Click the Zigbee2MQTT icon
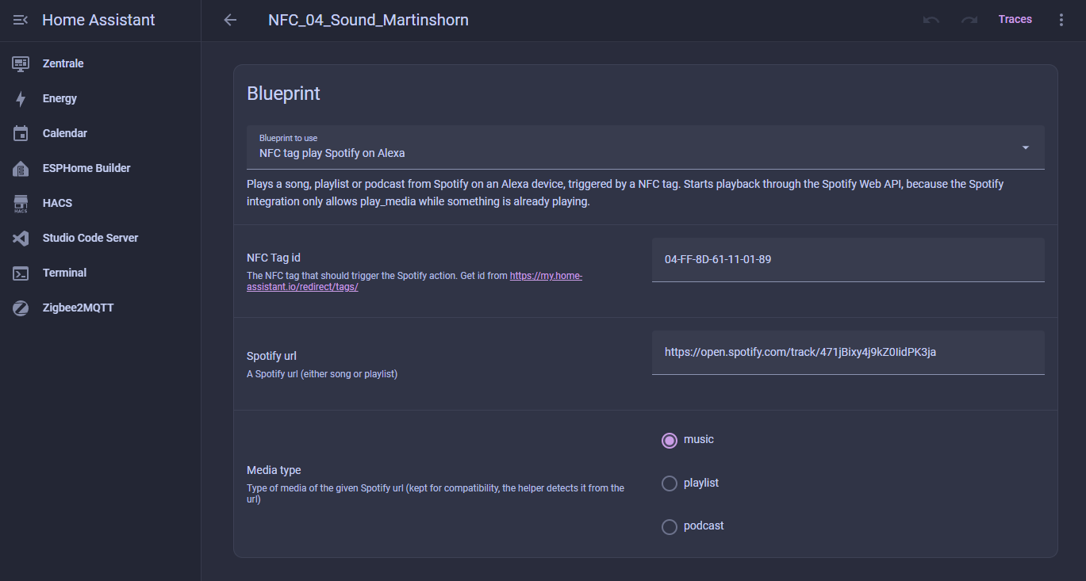The image size is (1086, 581). (21, 308)
